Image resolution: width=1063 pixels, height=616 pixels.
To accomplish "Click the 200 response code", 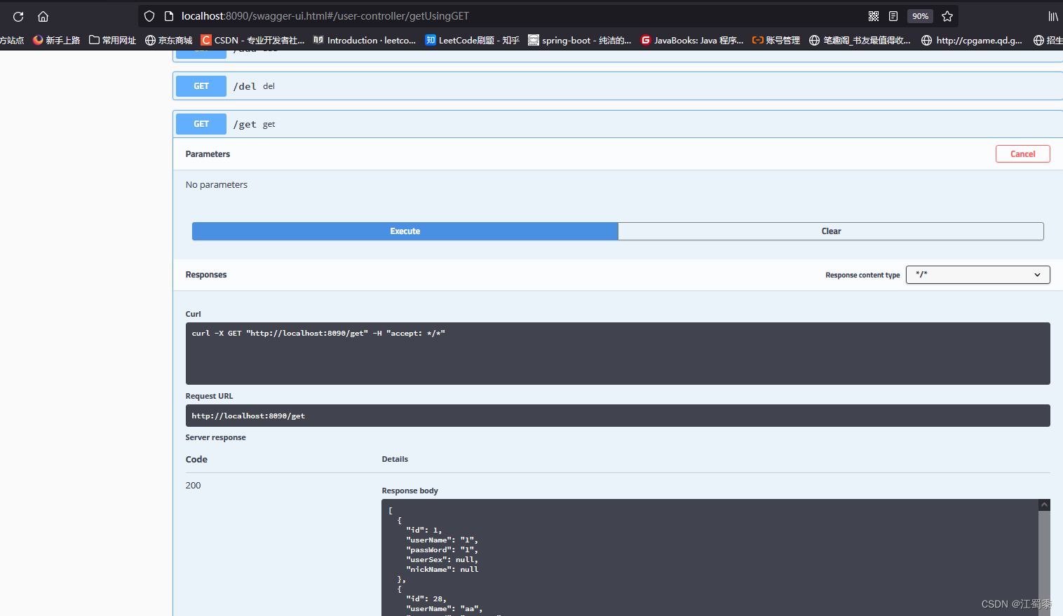I will (x=193, y=485).
